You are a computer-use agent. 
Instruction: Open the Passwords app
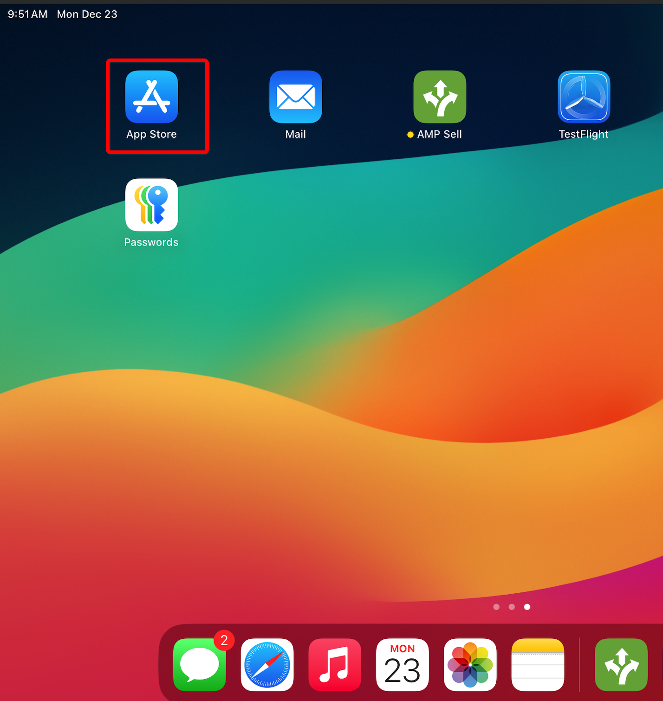[151, 205]
